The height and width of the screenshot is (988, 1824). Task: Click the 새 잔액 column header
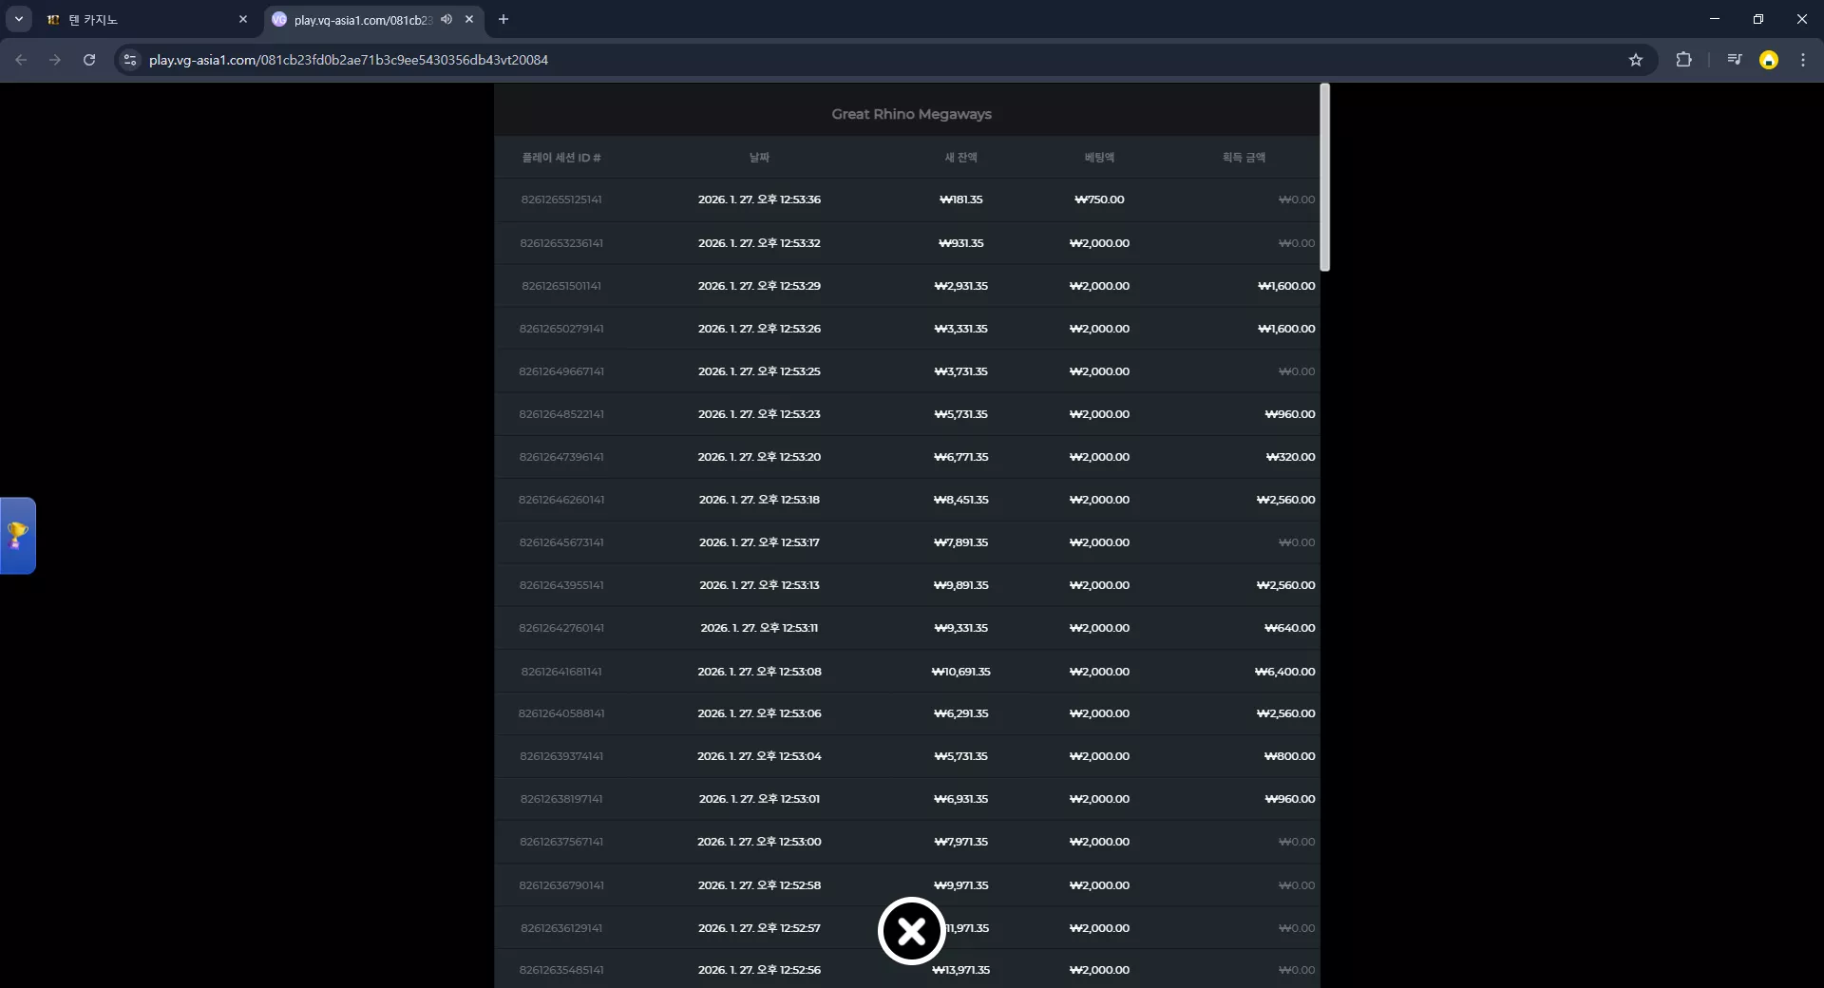click(960, 158)
